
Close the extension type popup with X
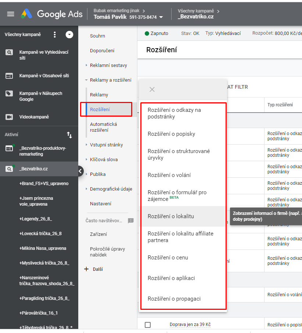pos(152,89)
